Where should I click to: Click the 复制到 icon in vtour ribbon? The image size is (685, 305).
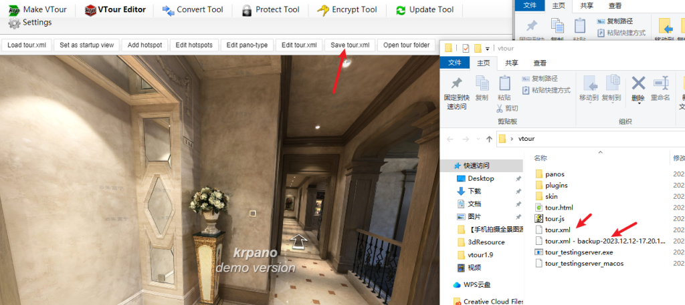[611, 83]
